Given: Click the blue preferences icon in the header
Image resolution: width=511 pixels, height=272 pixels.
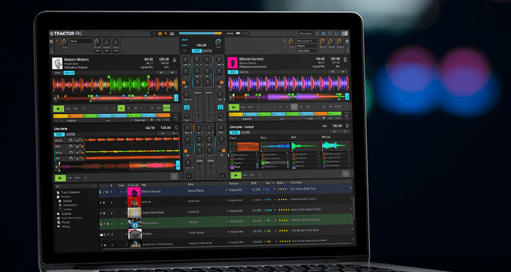Looking at the screenshot, I should (324, 33).
